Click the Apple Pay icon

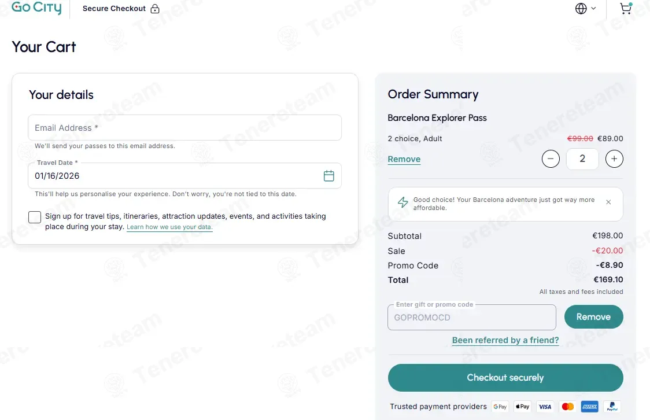(x=522, y=407)
